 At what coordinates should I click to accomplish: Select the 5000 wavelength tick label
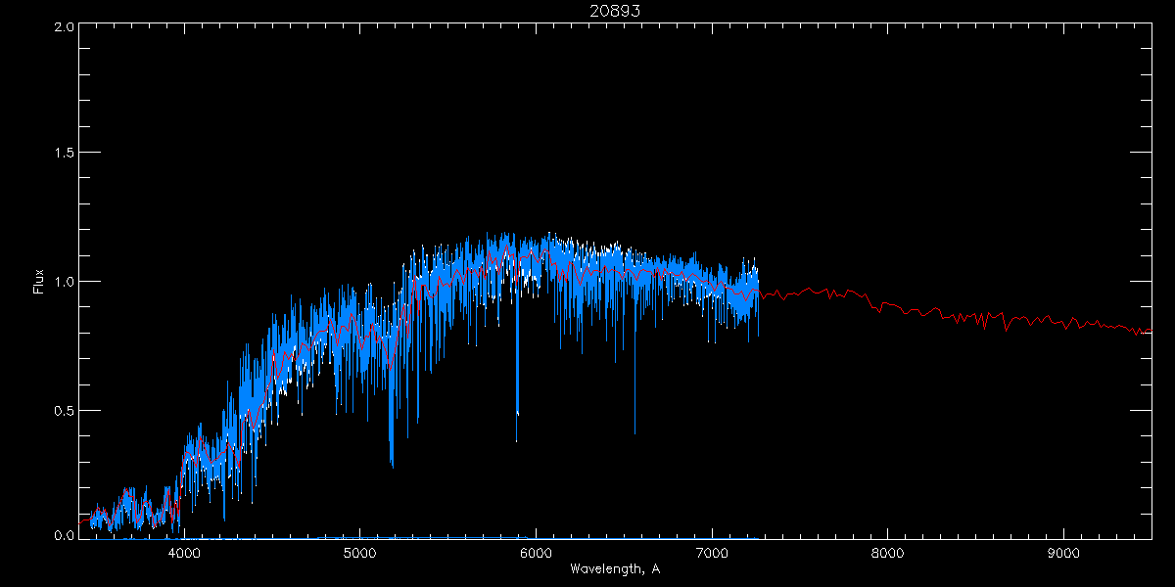click(x=360, y=553)
